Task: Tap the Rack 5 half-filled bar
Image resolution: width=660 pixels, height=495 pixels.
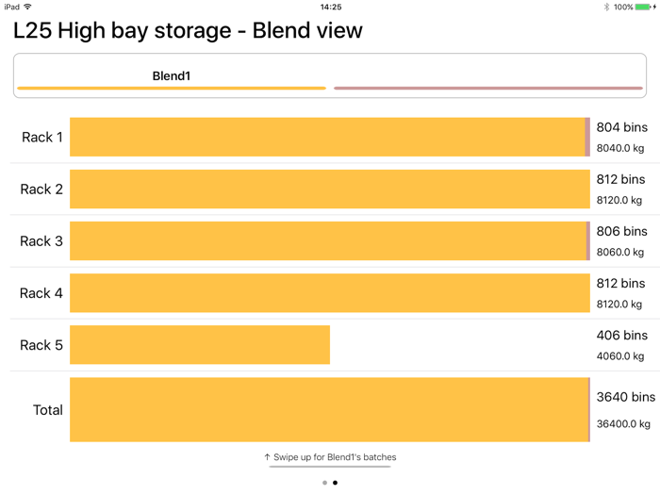Action: (x=200, y=345)
